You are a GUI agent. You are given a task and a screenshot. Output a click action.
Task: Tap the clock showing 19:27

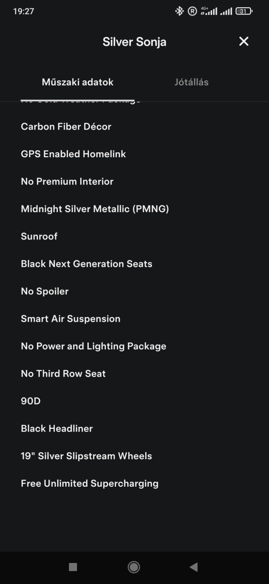point(24,11)
